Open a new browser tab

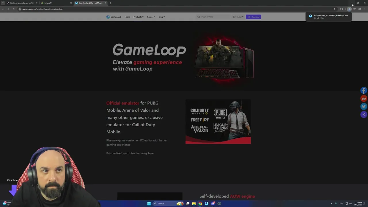(110, 3)
